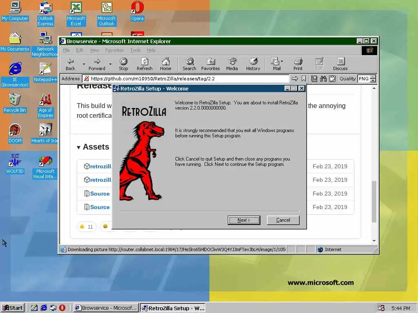Click Opera quick launch icon in taskbar
The width and height of the screenshot is (418, 313).
coord(62,308)
